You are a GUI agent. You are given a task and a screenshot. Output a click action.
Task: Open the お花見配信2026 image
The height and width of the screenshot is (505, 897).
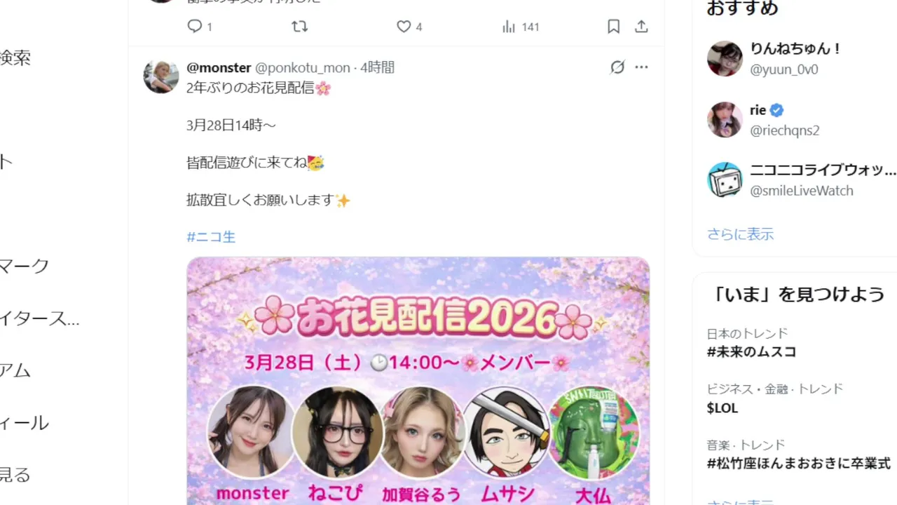[x=418, y=381]
